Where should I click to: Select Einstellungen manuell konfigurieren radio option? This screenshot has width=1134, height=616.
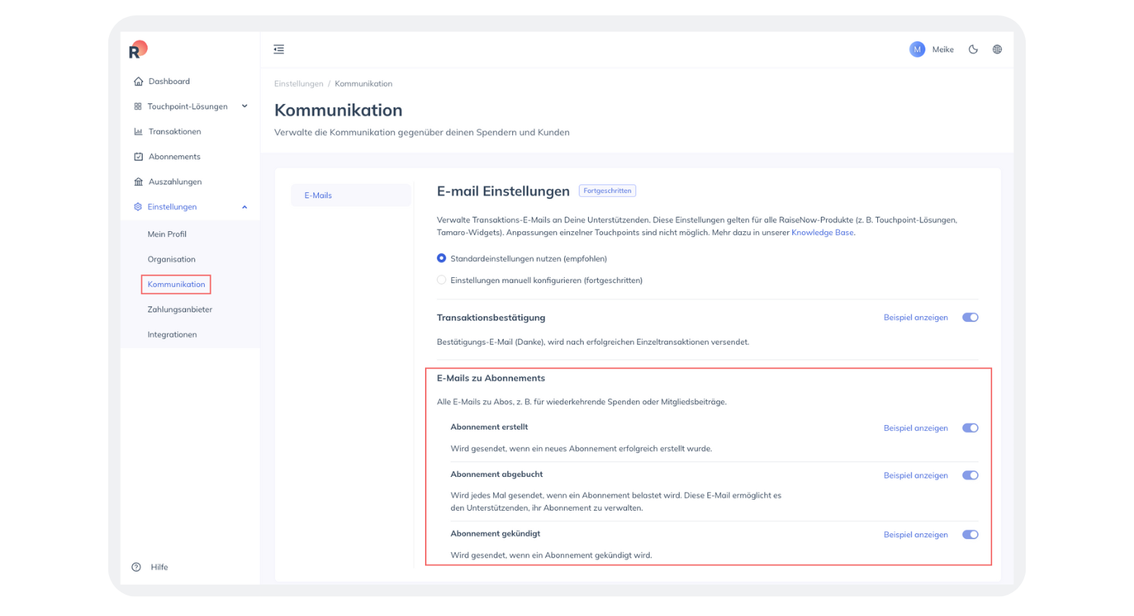tap(441, 280)
